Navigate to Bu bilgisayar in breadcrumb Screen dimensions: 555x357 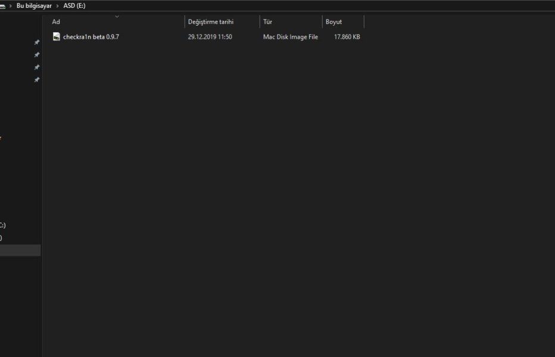34,6
